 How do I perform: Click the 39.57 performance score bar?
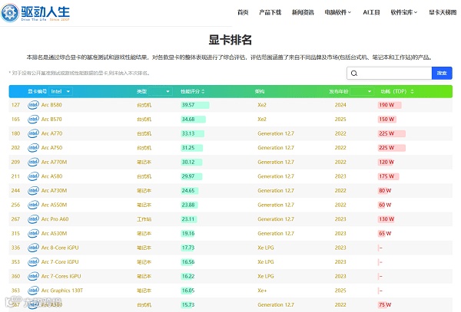(195, 105)
